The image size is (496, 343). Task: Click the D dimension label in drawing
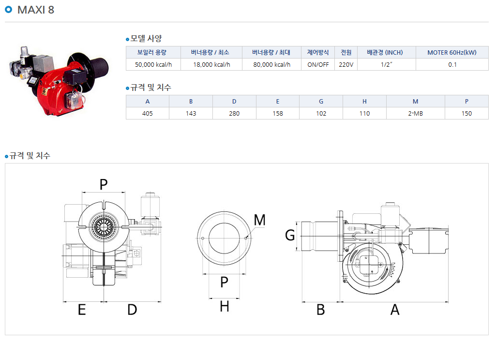tap(132, 310)
